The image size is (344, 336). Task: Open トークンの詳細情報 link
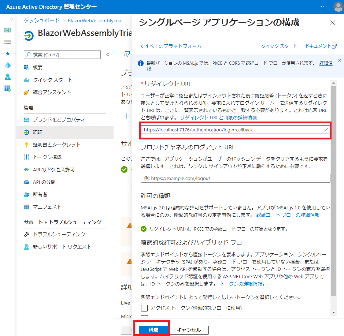(x=243, y=284)
